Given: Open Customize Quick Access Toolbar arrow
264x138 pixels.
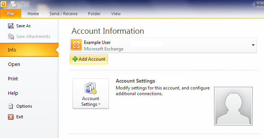Looking at the screenshot, I should coord(30,4).
